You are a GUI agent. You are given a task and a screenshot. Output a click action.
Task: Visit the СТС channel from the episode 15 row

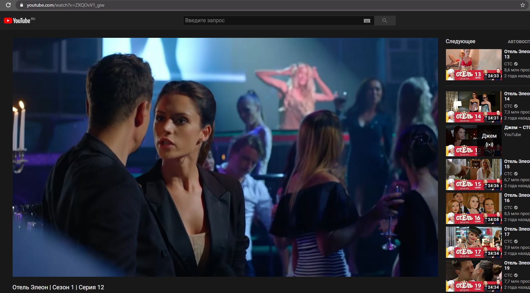click(x=508, y=174)
